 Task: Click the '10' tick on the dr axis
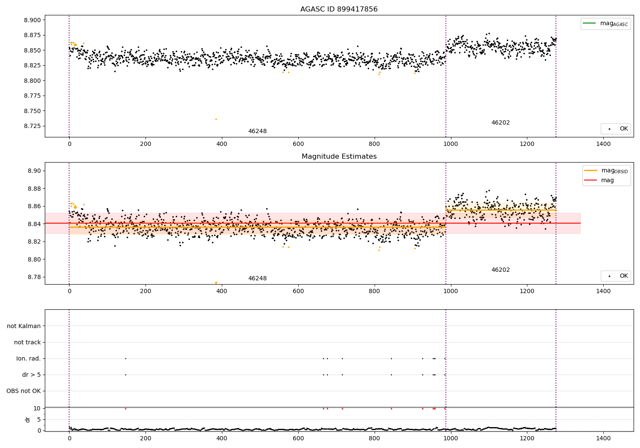(x=37, y=409)
